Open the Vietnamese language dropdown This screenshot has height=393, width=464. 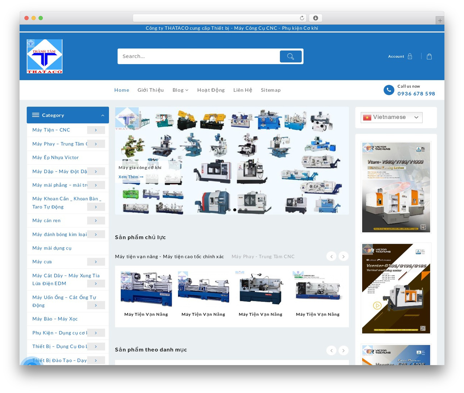pos(391,117)
